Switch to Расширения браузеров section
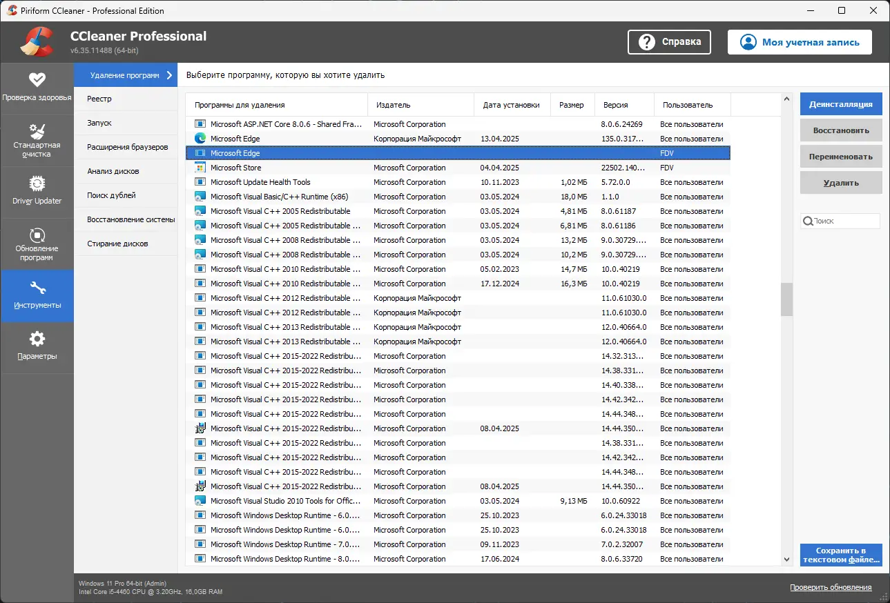This screenshot has width=890, height=603. click(x=127, y=147)
